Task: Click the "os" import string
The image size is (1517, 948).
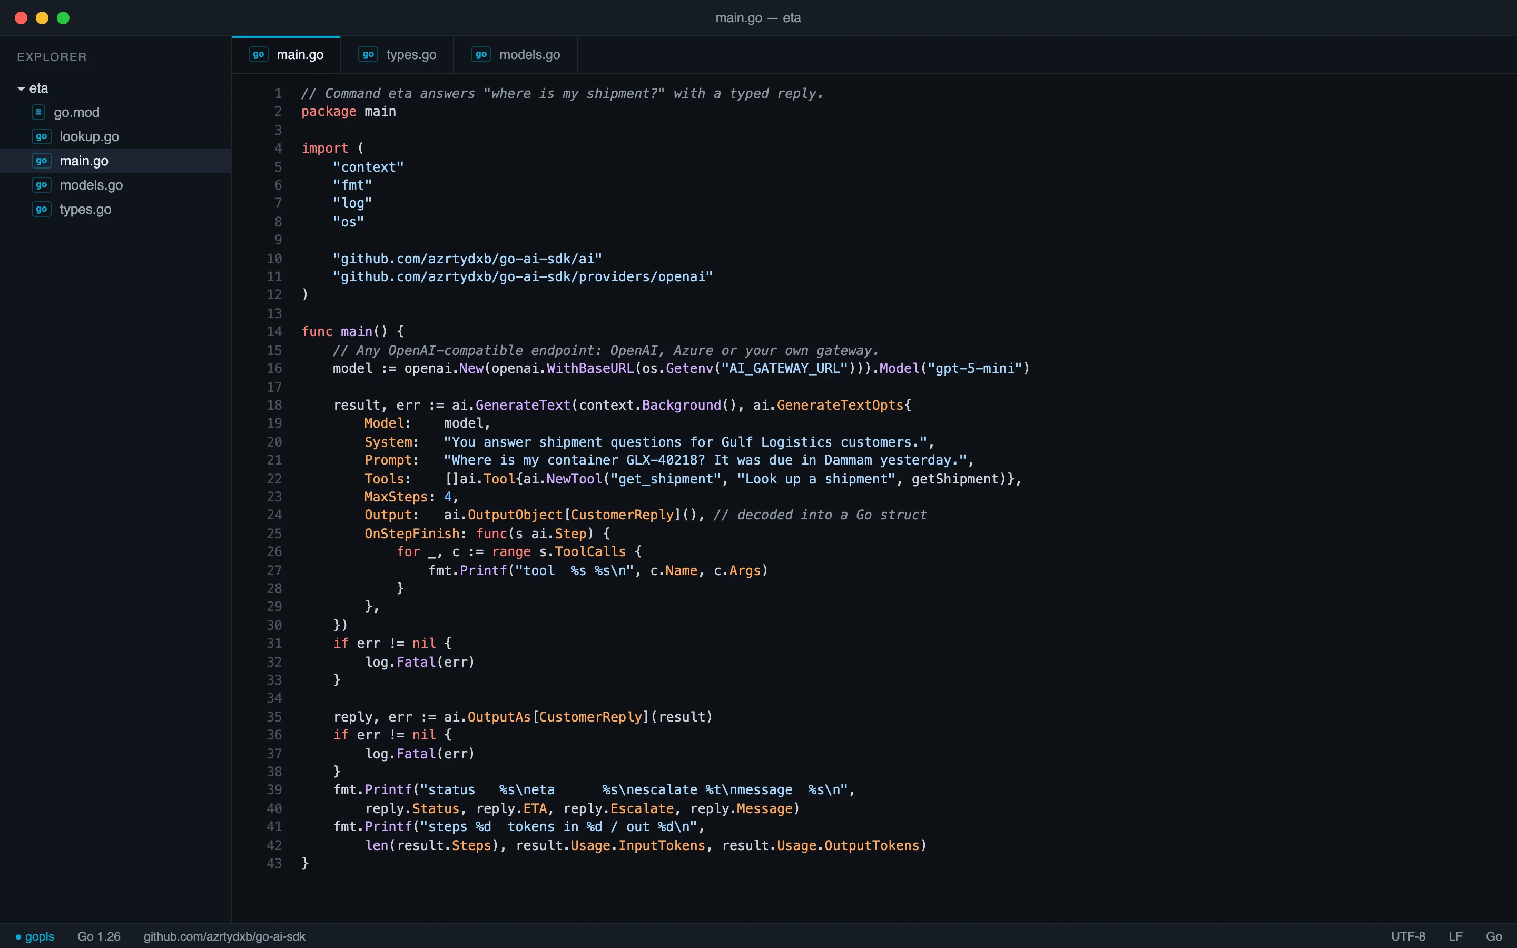Action: (x=349, y=222)
